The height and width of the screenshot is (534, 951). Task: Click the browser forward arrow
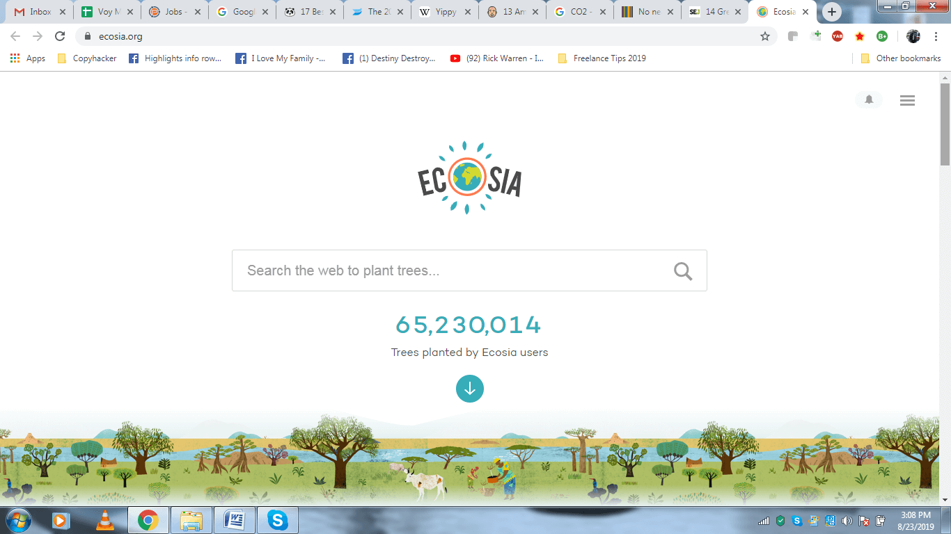pyautogui.click(x=38, y=36)
